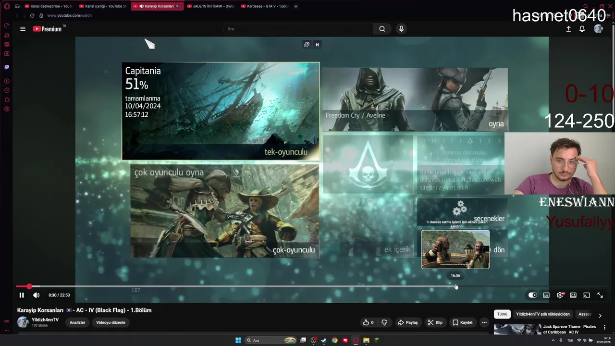Viewport: 615px width, 346px height.
Task: Start voice search with microphone
Action: click(x=401, y=29)
